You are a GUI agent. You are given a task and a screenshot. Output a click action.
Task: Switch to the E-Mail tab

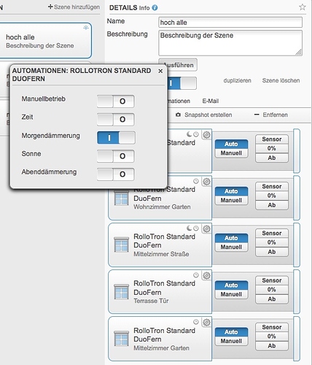tap(211, 101)
